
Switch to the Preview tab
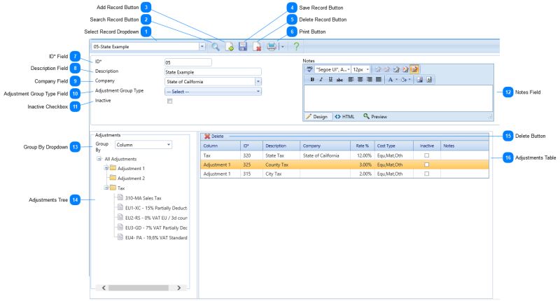(x=375, y=117)
